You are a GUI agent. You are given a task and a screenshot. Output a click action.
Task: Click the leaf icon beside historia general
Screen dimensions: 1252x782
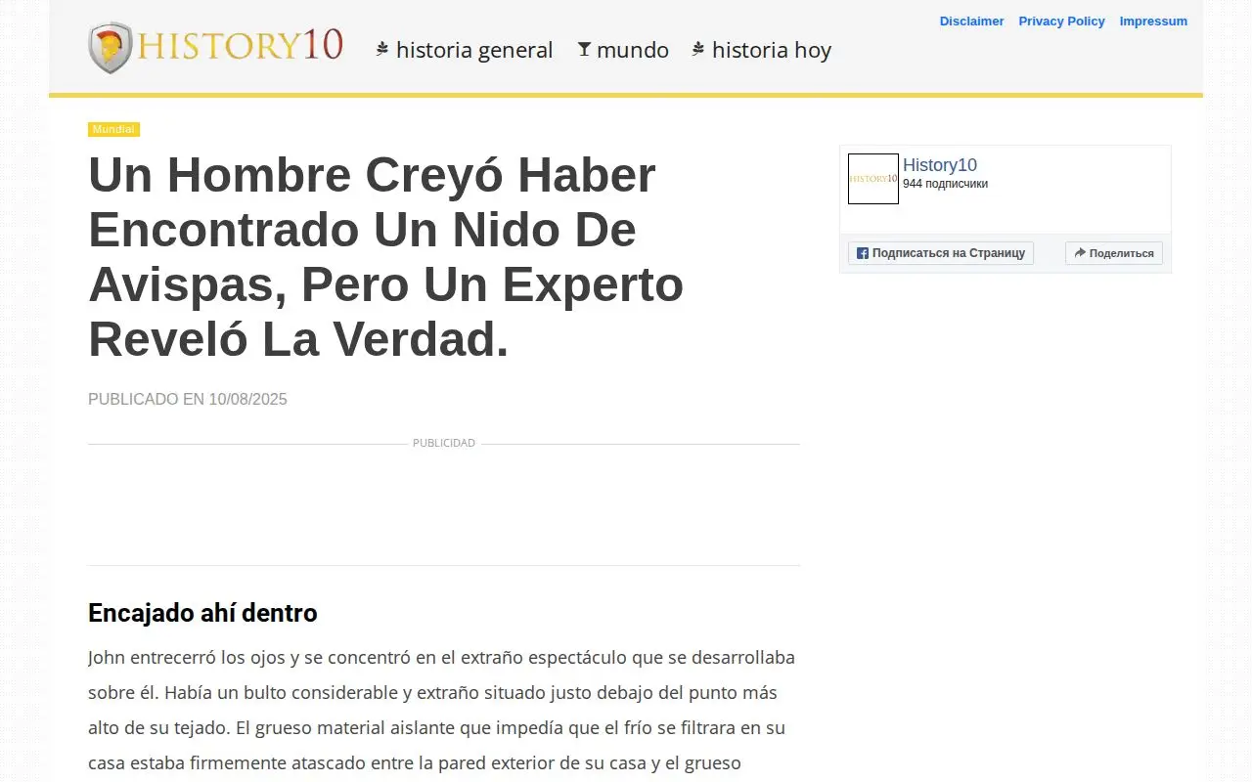click(x=382, y=49)
